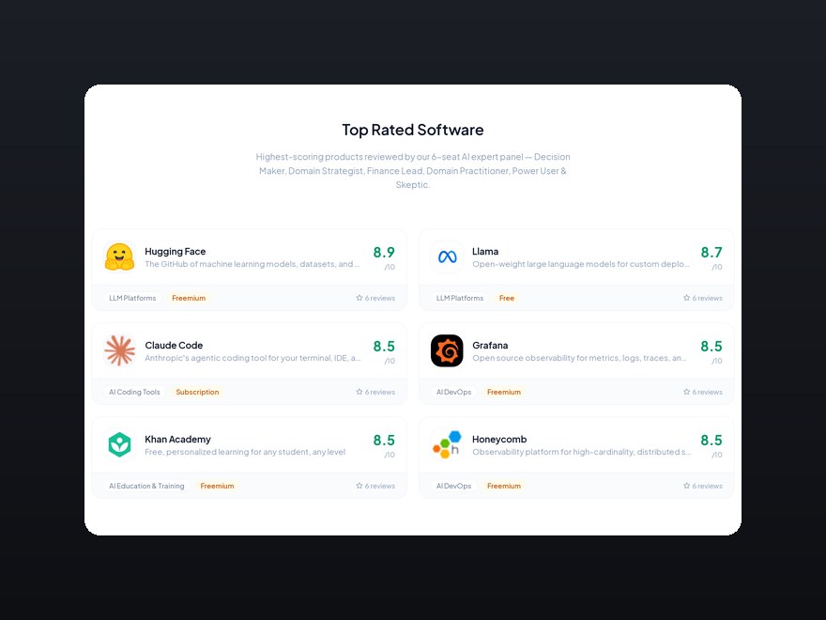Open the Llama product title
This screenshot has width=826, height=620.
click(485, 252)
